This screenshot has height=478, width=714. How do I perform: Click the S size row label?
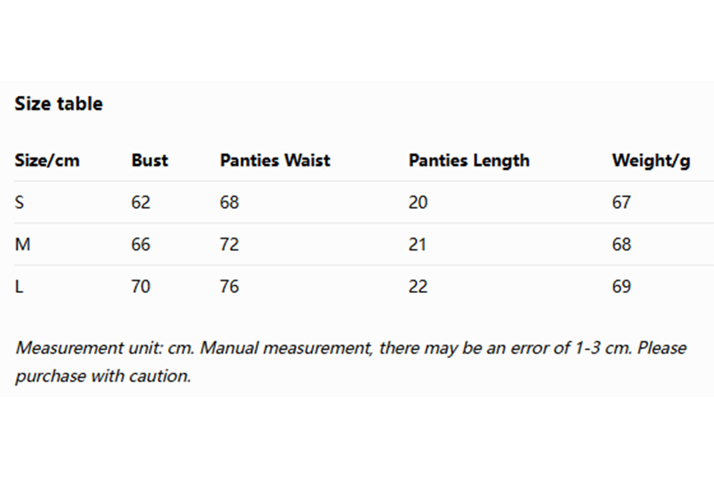point(19,202)
